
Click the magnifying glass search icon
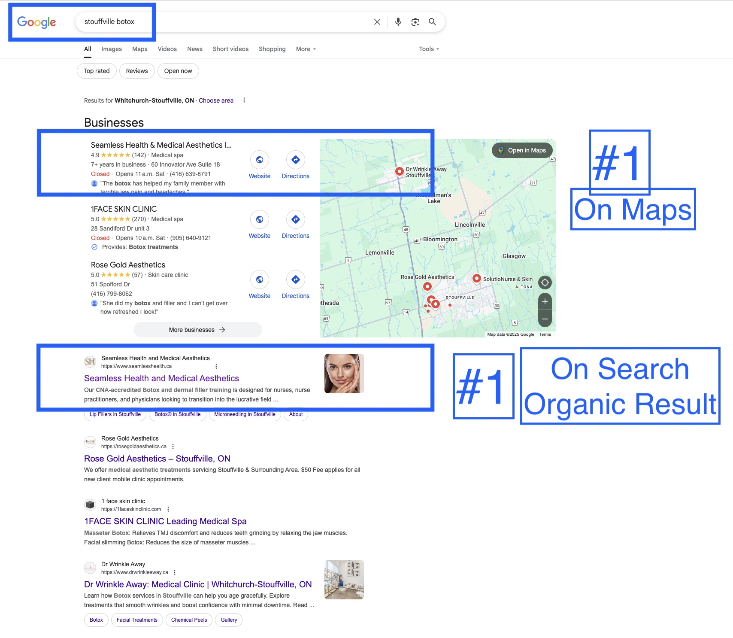(433, 22)
